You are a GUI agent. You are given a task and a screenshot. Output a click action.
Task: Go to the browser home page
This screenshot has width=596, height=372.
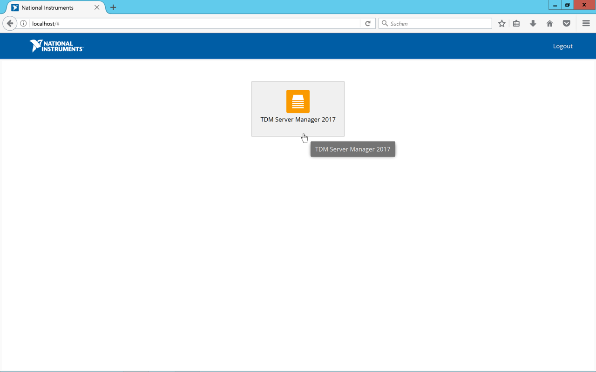549,23
